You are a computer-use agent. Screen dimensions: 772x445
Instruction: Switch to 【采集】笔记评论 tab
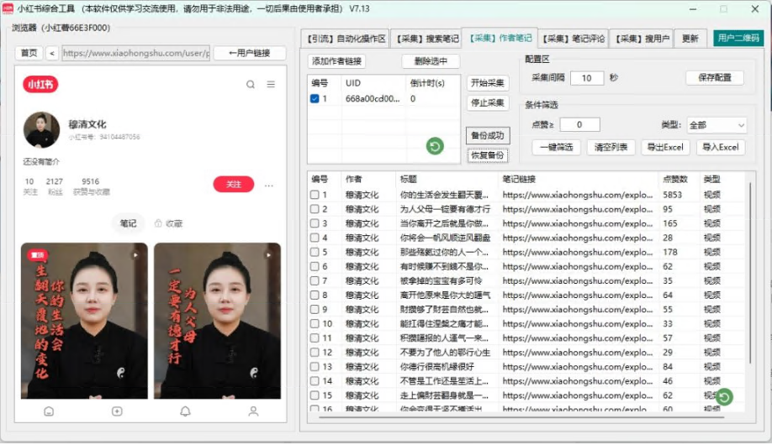(x=573, y=39)
